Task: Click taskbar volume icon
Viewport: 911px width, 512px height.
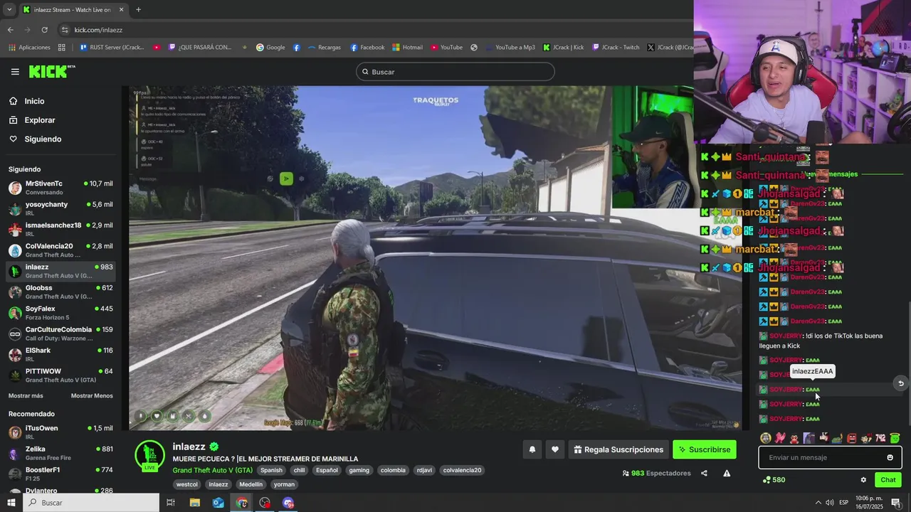Action: tap(829, 503)
